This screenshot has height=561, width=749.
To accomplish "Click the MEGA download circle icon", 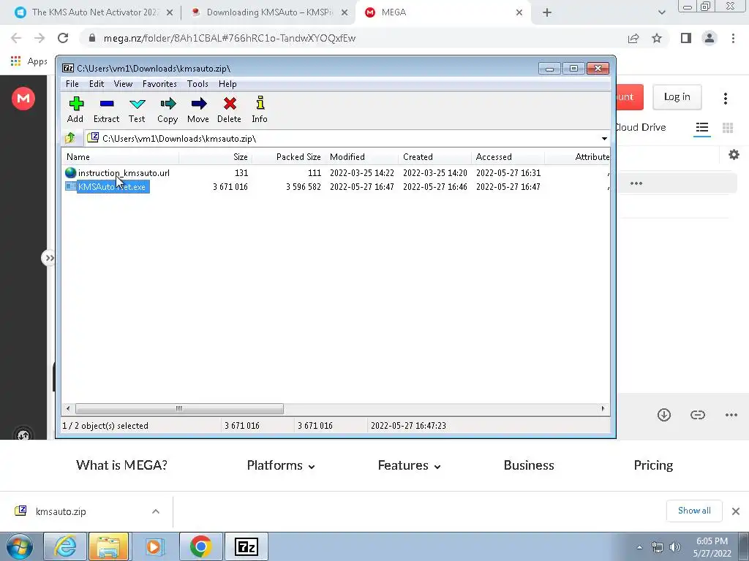I will pos(664,415).
